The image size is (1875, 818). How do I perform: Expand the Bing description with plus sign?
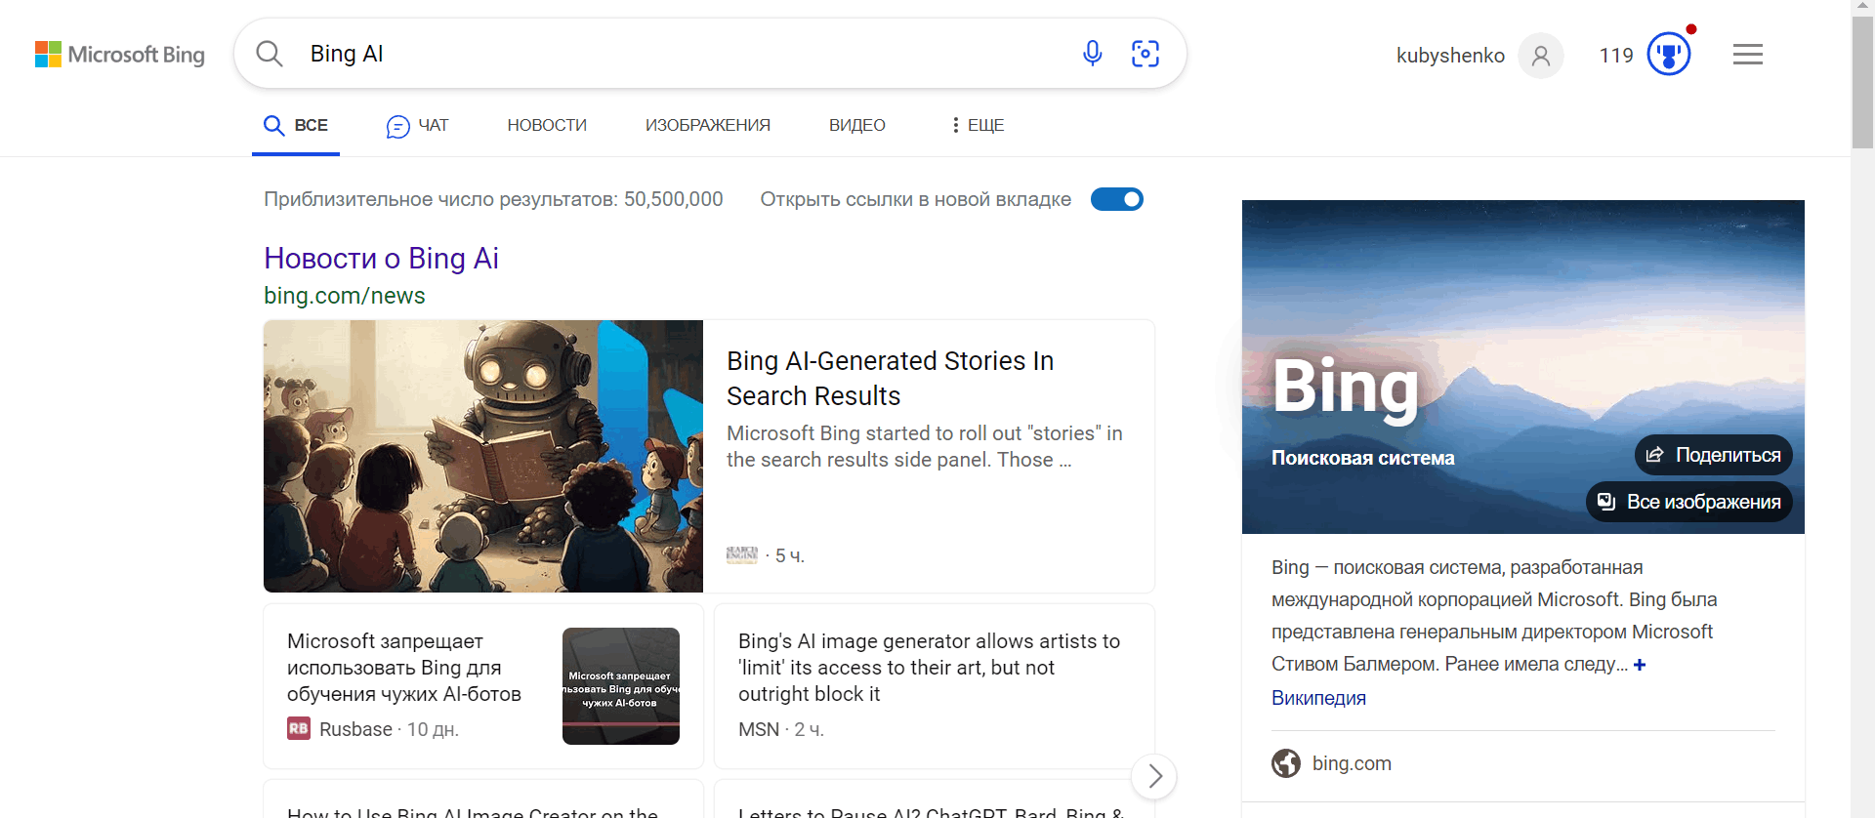(1640, 665)
